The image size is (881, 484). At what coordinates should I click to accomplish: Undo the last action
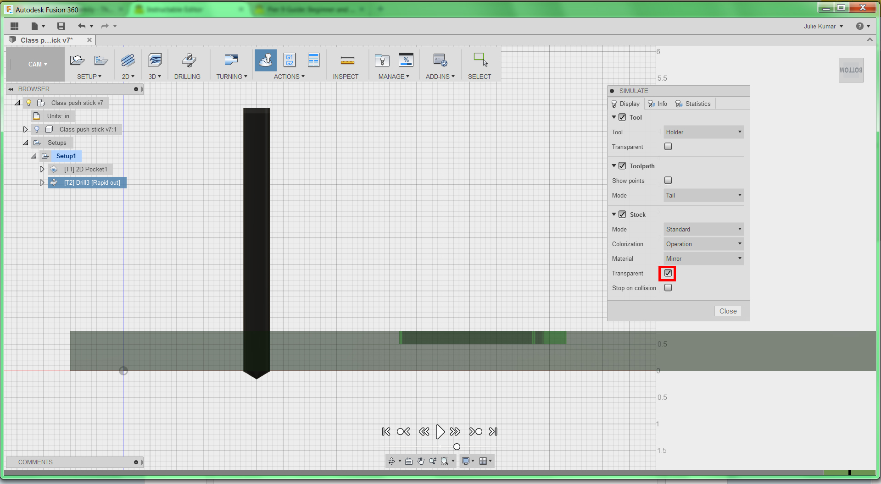pos(82,26)
